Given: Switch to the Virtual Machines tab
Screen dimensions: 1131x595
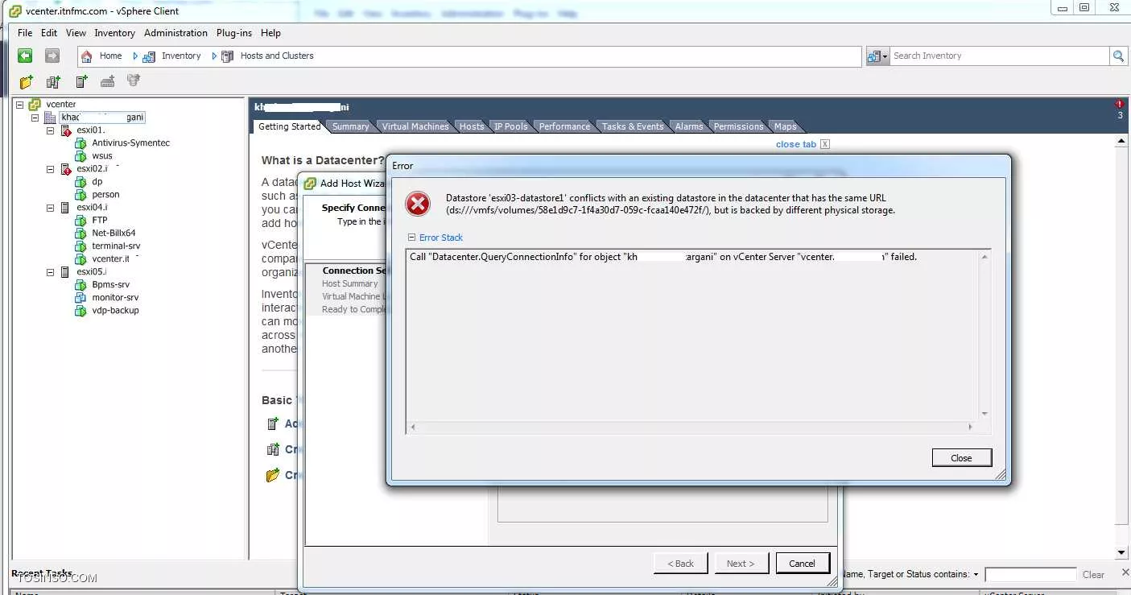Looking at the screenshot, I should 415,126.
